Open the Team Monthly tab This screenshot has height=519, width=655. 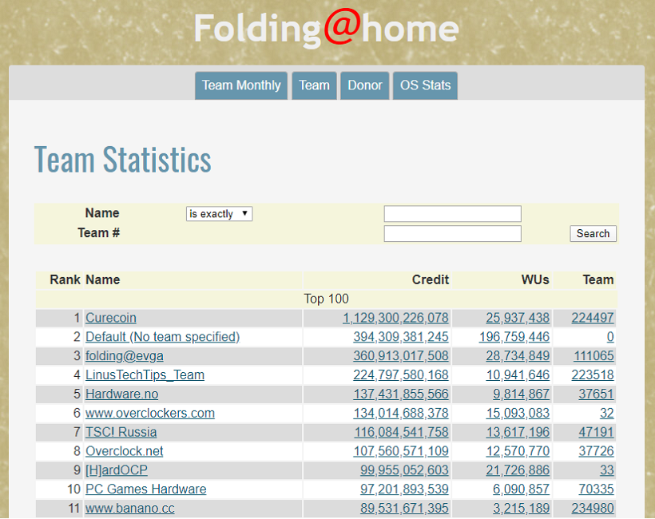[241, 85]
